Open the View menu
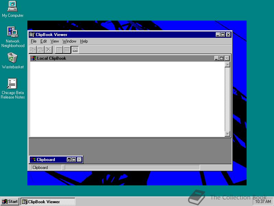 (54, 41)
